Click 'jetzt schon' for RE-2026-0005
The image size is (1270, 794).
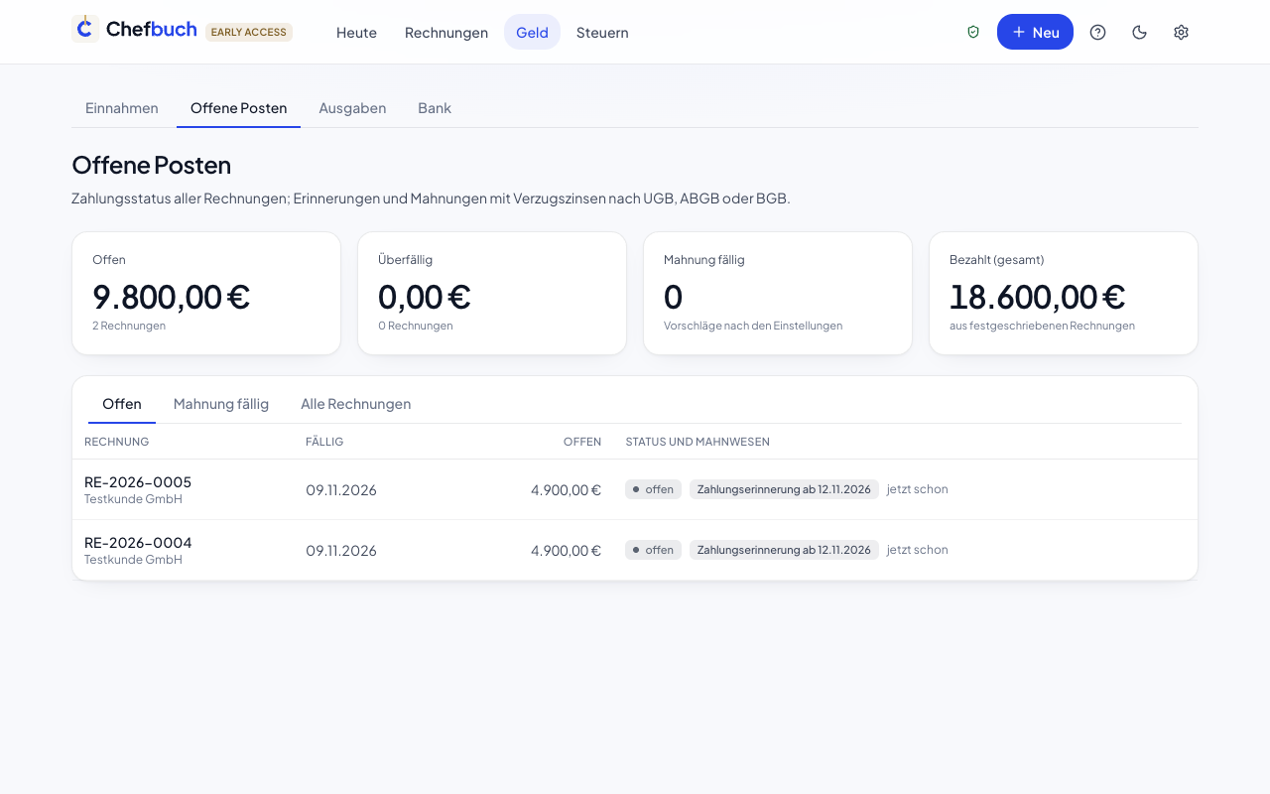(x=918, y=489)
